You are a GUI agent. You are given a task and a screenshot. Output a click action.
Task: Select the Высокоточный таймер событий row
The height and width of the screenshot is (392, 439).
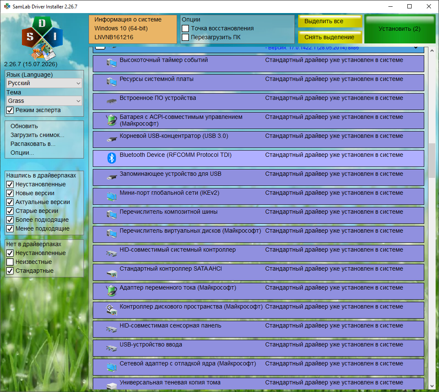pos(258,64)
